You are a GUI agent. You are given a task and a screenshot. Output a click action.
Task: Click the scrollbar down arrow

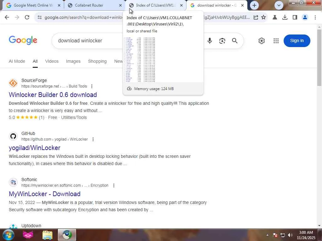tap(319, 226)
